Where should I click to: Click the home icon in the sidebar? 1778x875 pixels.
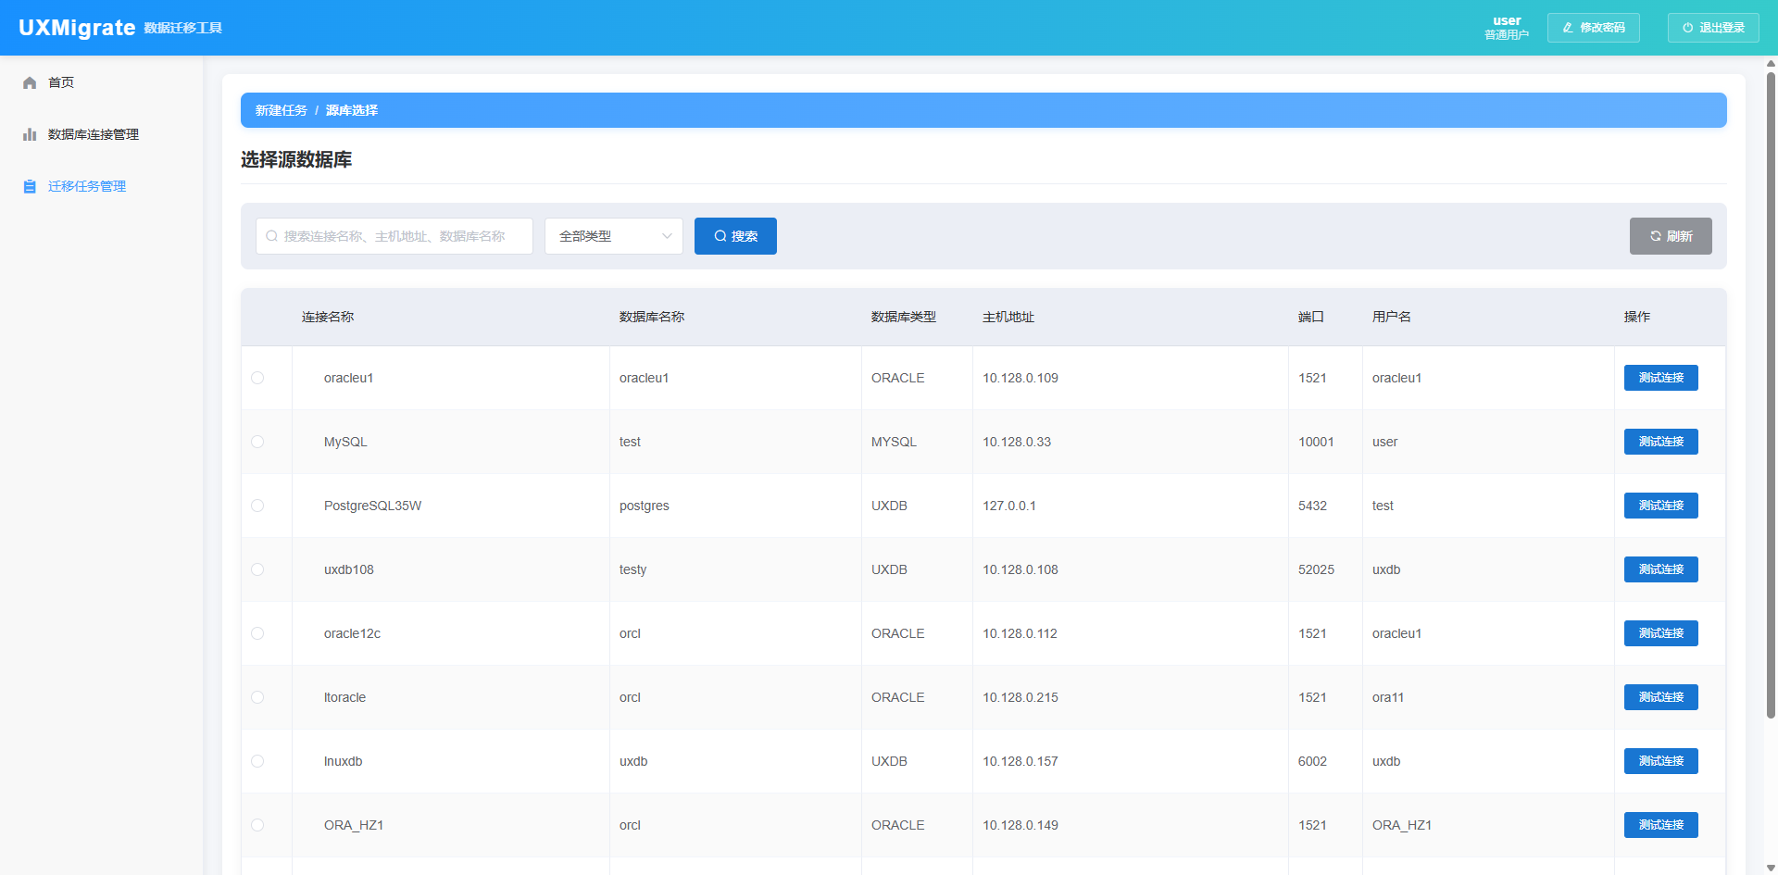point(30,83)
